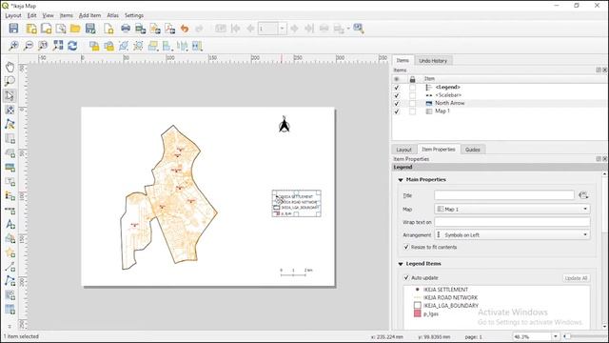Image resolution: width=609 pixels, height=343 pixels.
Task: Click the Add Map tool
Action: click(10, 138)
